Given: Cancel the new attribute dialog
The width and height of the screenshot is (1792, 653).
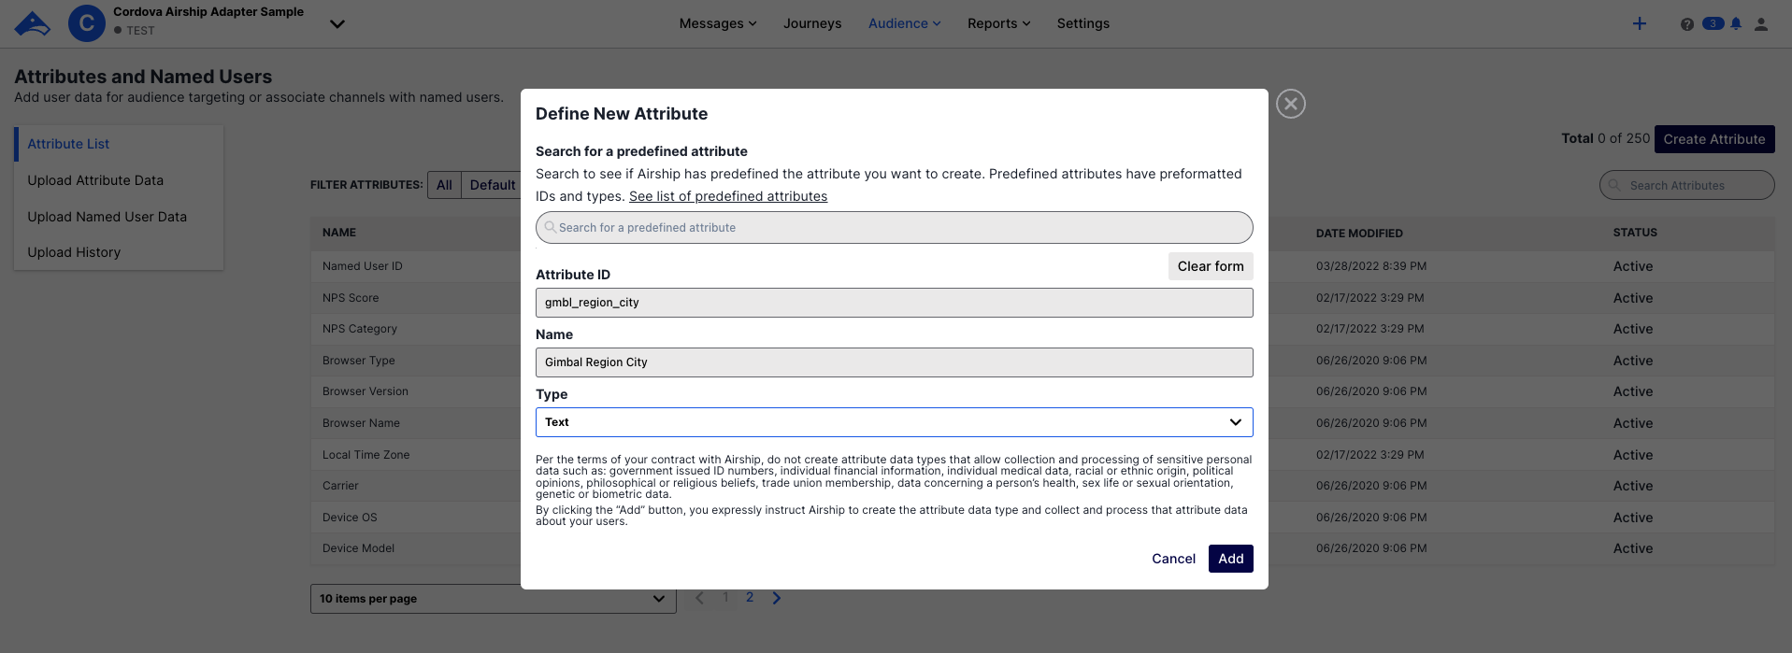Looking at the screenshot, I should click(1173, 559).
